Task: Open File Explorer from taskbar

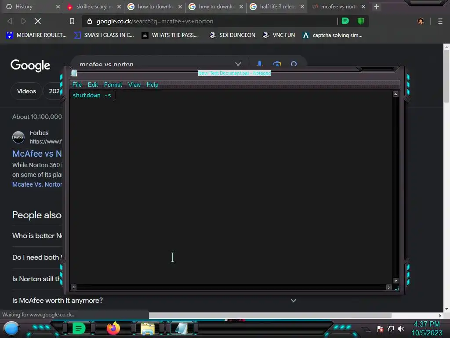Action: click(x=148, y=328)
